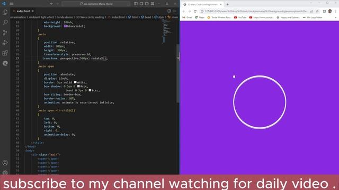Click line number 27 in the gutter
This screenshot has height=190, width=339.
point(17,59)
